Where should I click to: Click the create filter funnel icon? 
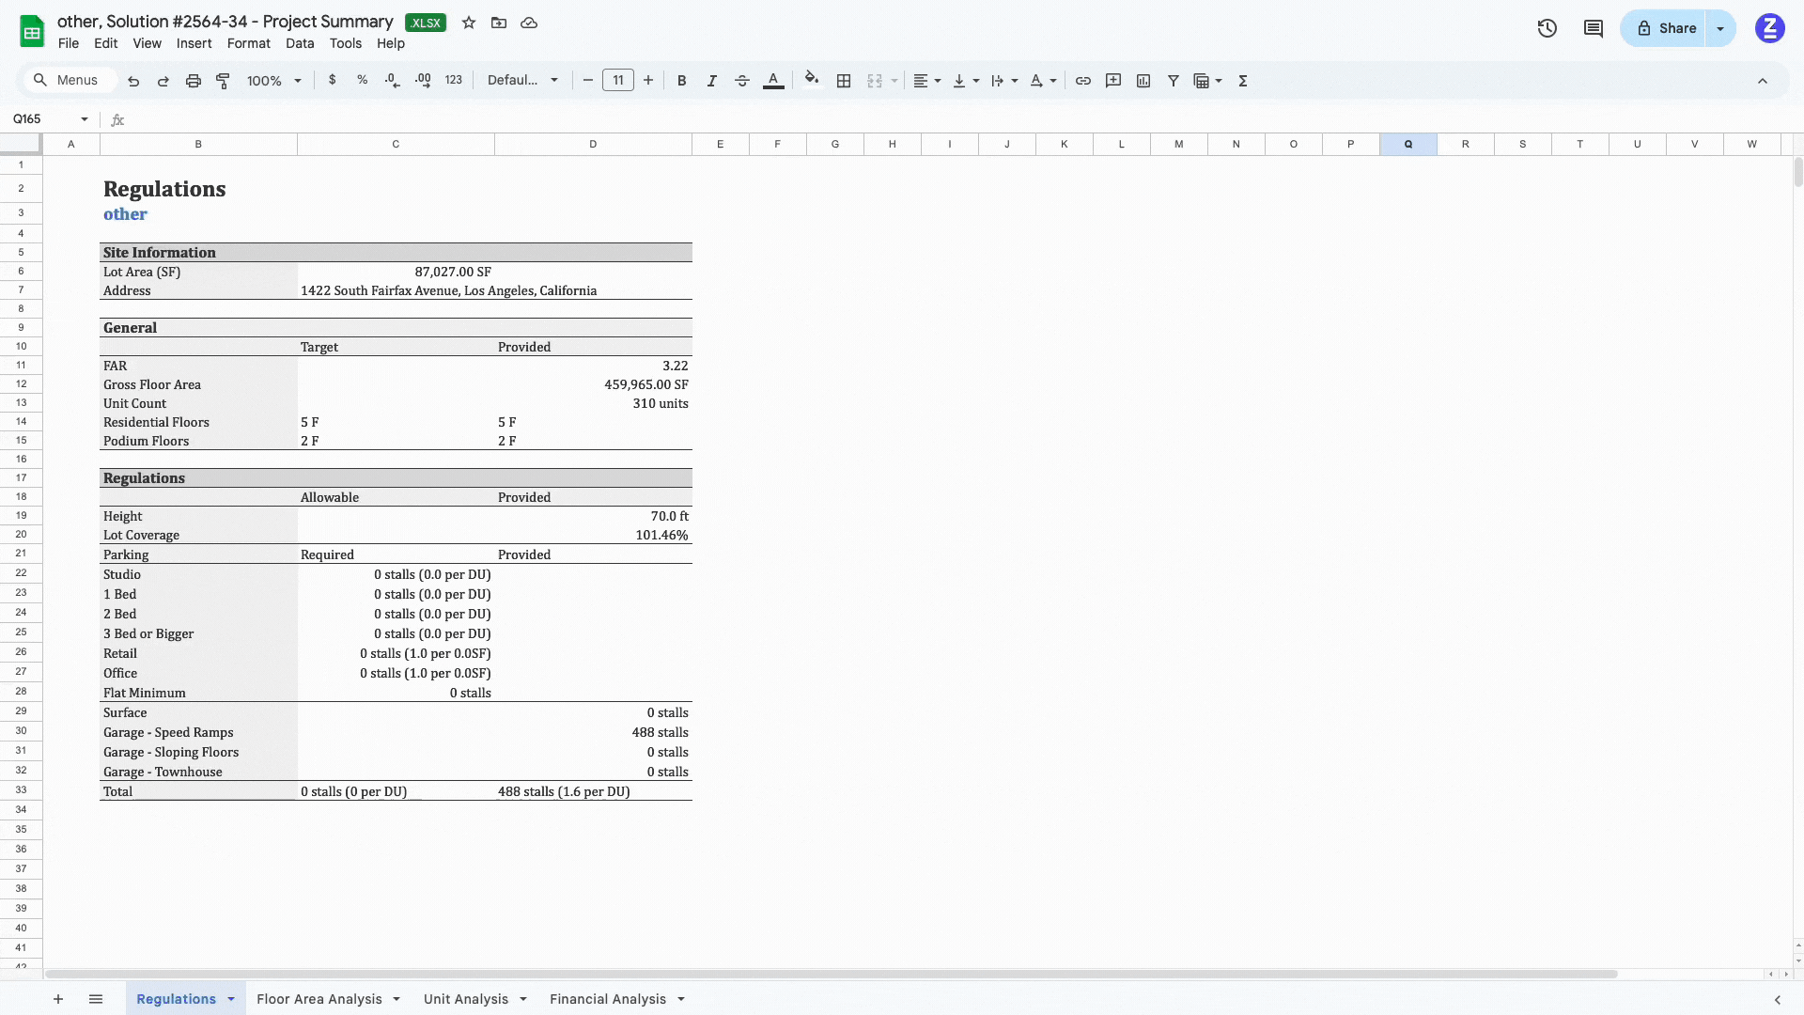pyautogui.click(x=1174, y=81)
